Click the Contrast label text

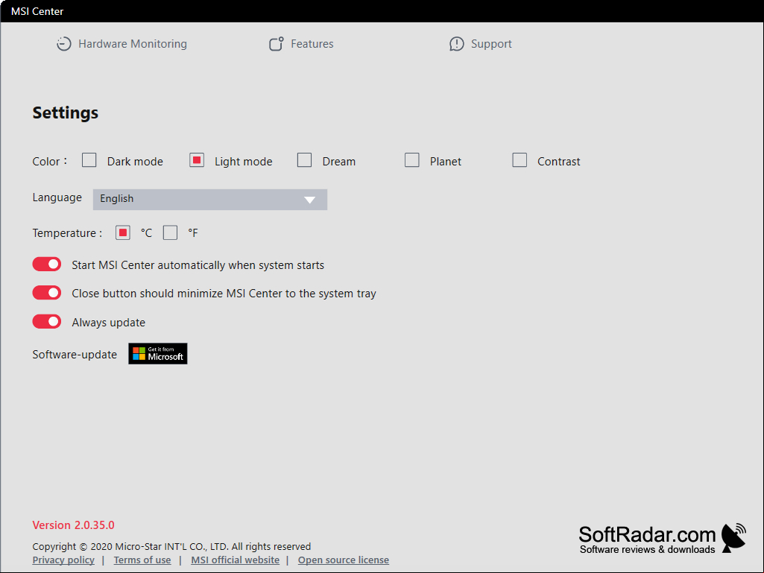click(x=559, y=161)
